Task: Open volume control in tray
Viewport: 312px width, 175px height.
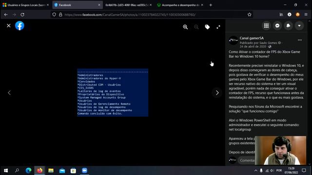Action: click(x=272, y=171)
